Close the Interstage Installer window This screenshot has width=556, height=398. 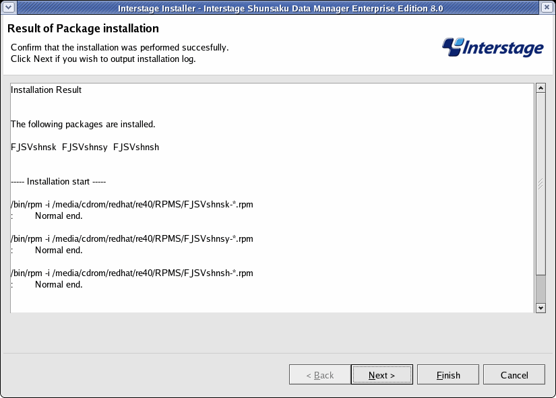[x=547, y=7]
